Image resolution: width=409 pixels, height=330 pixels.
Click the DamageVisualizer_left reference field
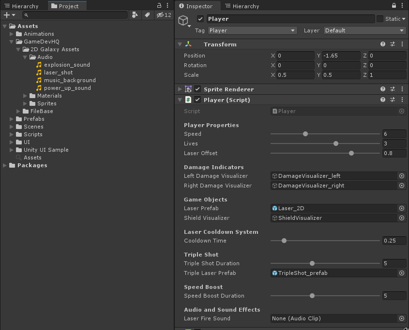tap(334, 176)
